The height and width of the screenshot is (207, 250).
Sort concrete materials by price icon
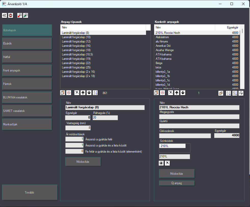(235, 93)
